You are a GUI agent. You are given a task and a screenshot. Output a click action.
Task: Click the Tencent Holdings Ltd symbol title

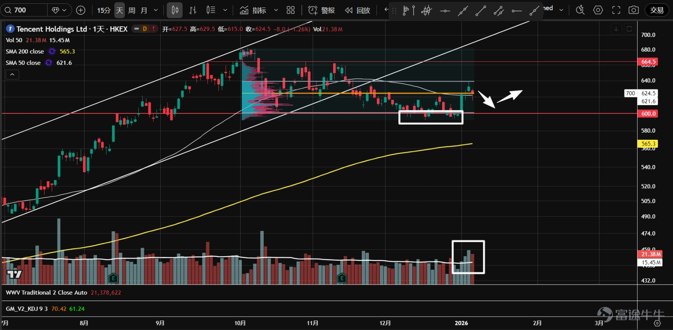52,29
